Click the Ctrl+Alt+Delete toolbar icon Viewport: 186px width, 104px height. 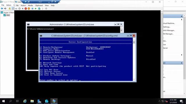(16, 9)
